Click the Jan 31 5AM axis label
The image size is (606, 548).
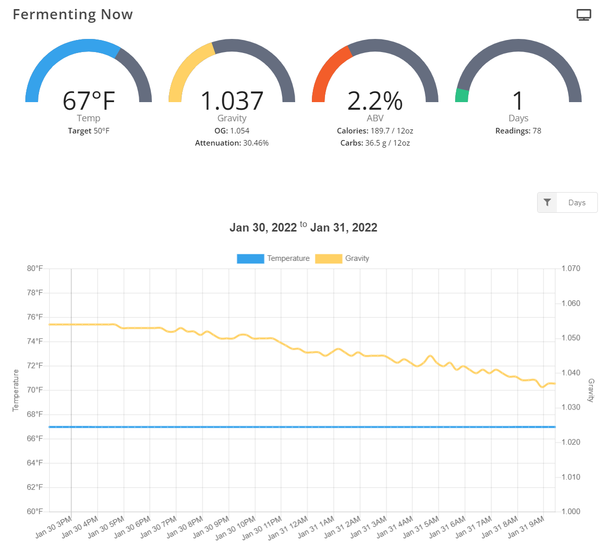pyautogui.click(x=421, y=527)
